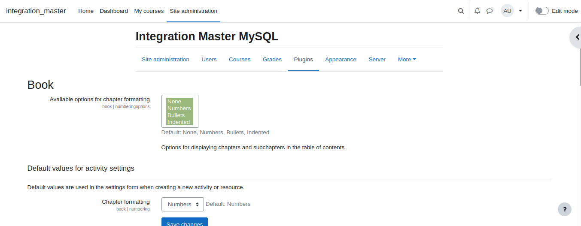Click Integration Master MySQL title
The image size is (581, 226).
[x=207, y=36]
